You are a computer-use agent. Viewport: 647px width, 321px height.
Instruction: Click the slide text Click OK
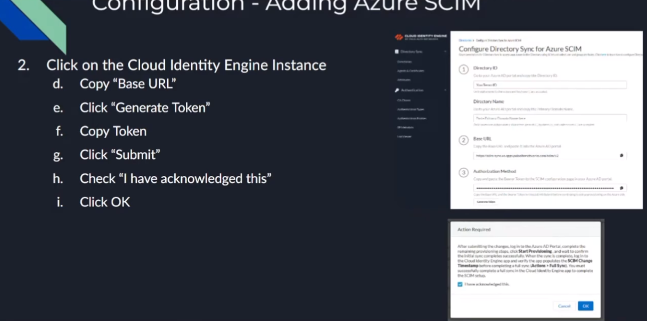point(105,202)
